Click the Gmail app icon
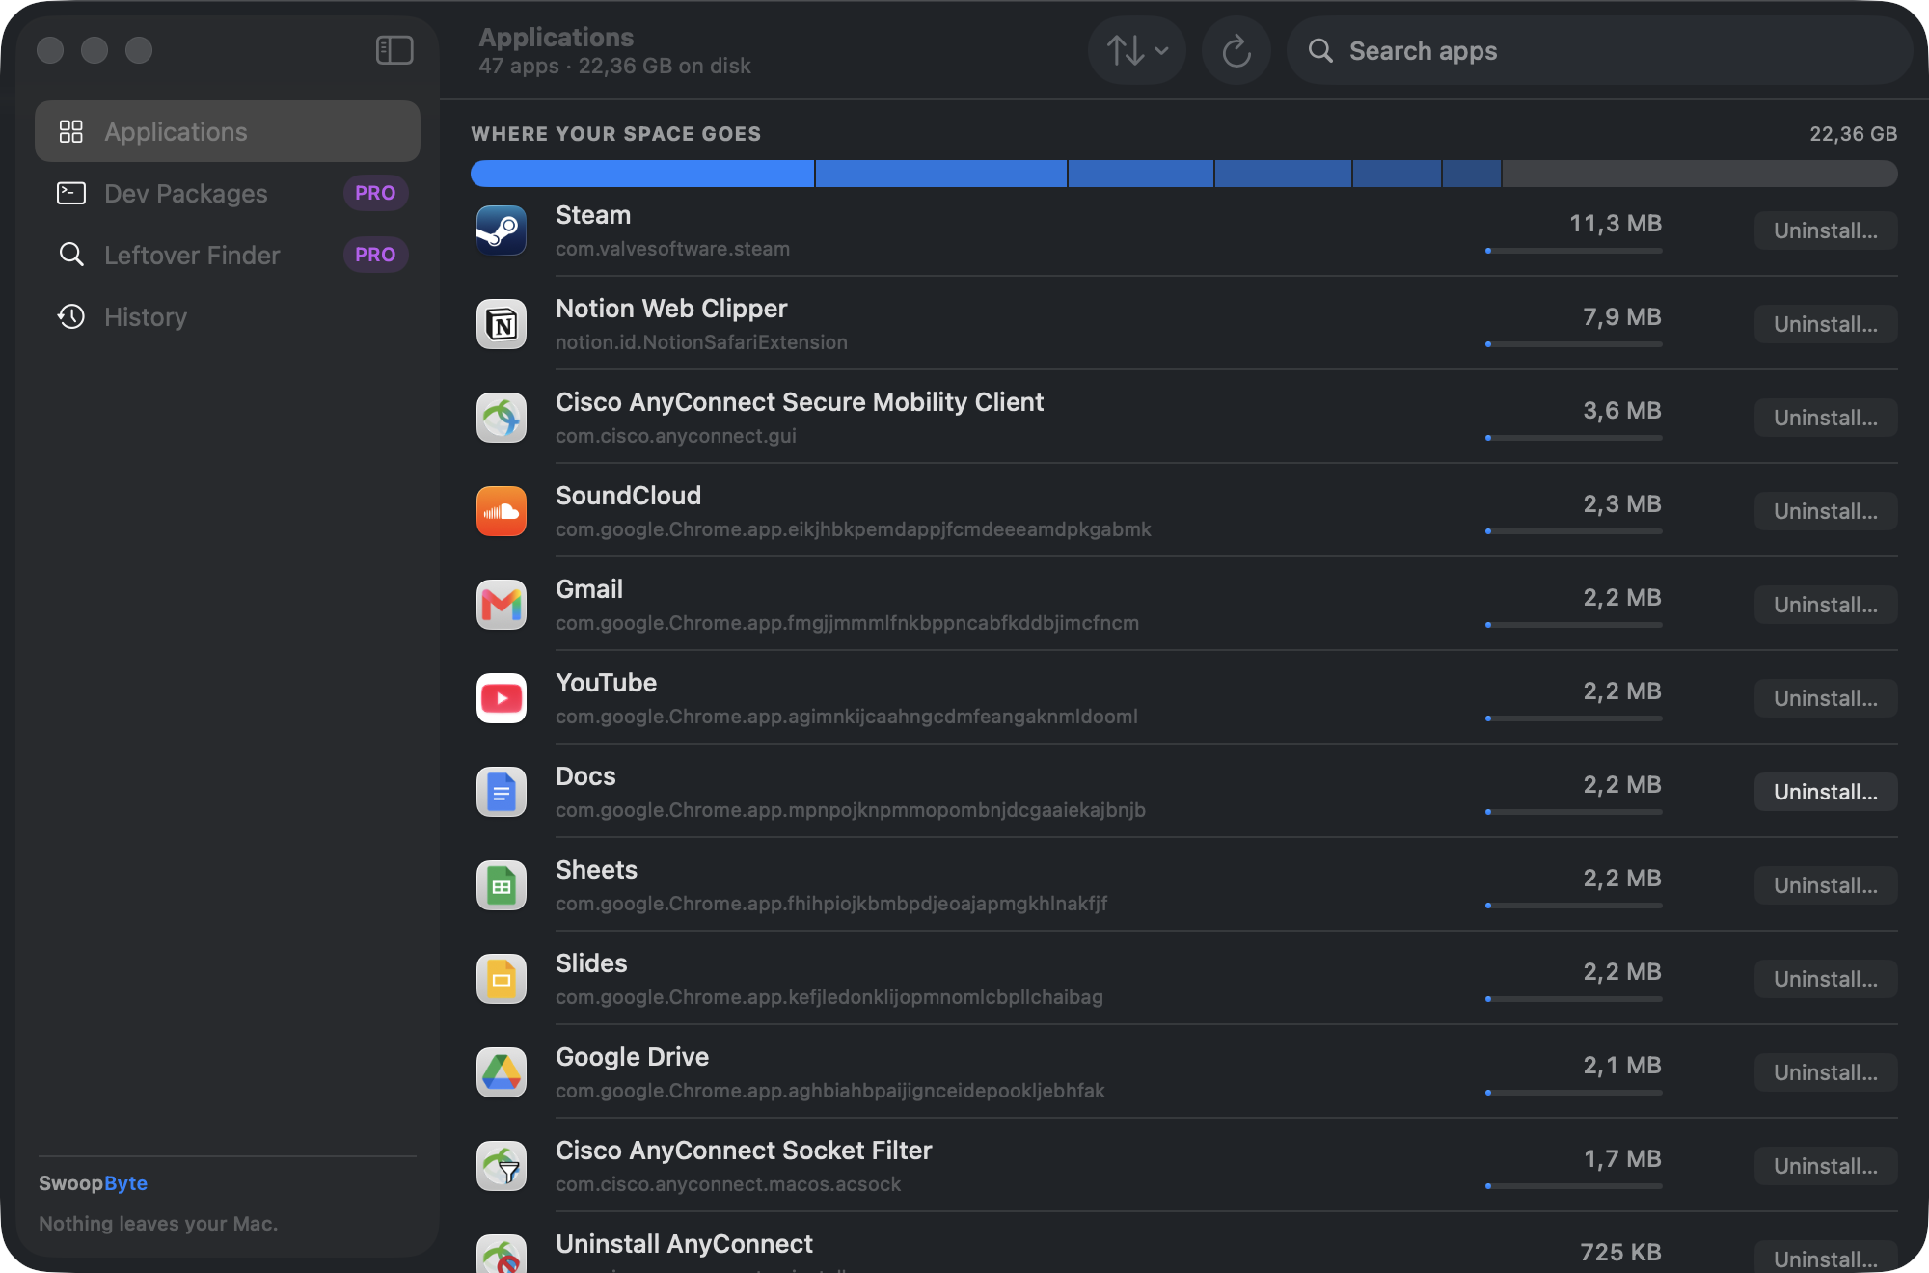Viewport: 1929px width, 1273px height. pyautogui.click(x=502, y=605)
